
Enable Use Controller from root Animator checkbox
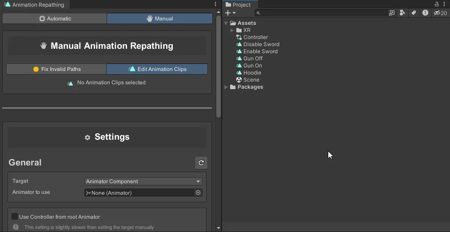click(x=15, y=216)
